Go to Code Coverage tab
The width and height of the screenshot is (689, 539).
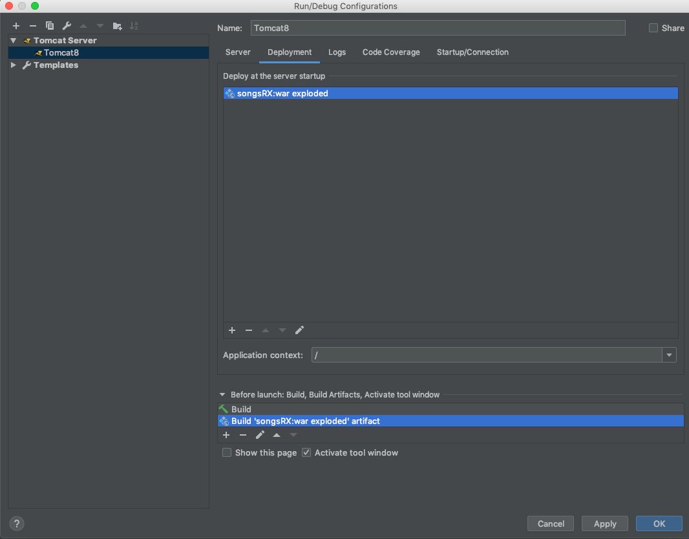391,52
